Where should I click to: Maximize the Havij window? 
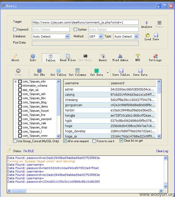[x=165, y=6]
